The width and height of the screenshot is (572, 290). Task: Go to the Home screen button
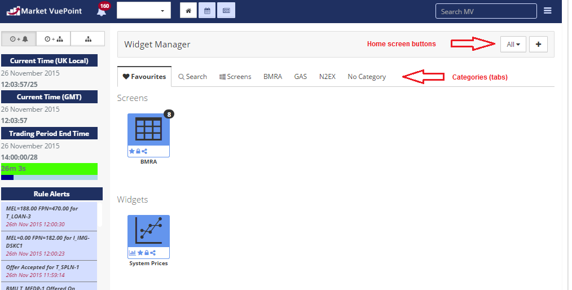(188, 11)
